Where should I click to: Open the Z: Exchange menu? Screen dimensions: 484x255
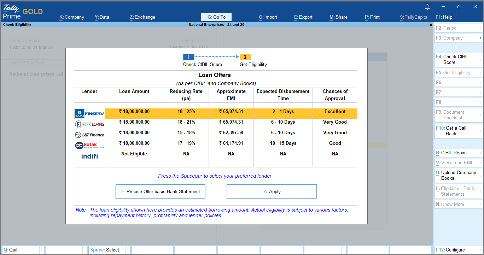(x=142, y=17)
